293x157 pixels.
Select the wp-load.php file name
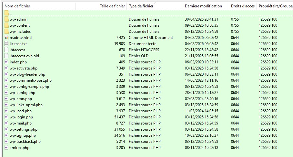click(x=21, y=111)
